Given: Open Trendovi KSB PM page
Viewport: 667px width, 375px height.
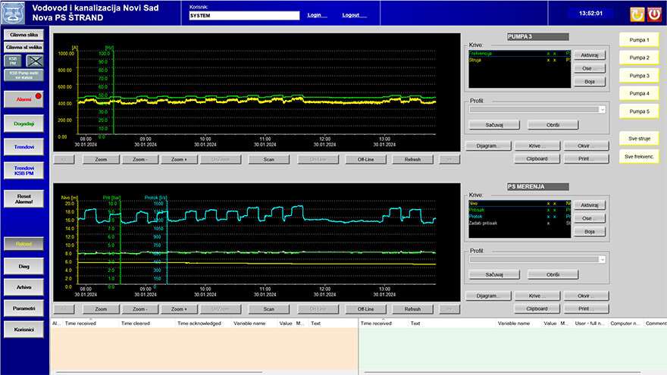Looking at the screenshot, I should click(23, 170).
